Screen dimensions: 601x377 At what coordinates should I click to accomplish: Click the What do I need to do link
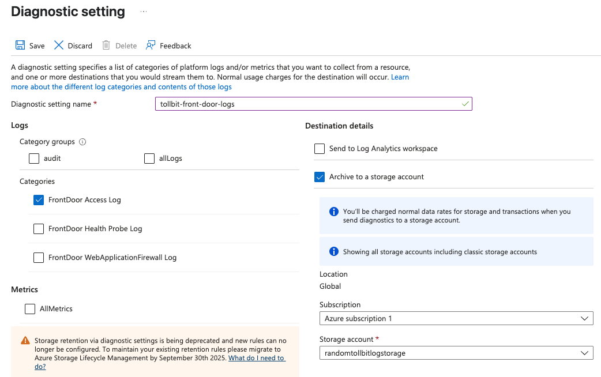click(x=257, y=357)
